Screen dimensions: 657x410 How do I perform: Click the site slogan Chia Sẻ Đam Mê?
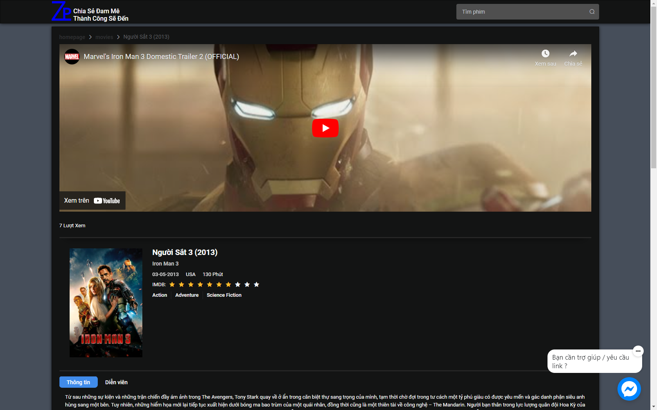coord(96,11)
